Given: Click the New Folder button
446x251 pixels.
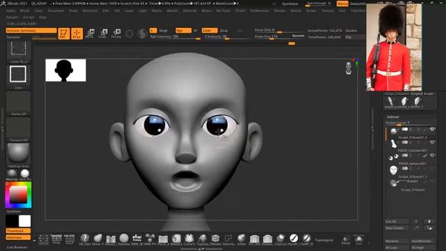Looking at the screenshot, I should pos(397,228).
